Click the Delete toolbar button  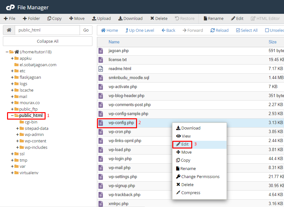[x=159, y=19]
